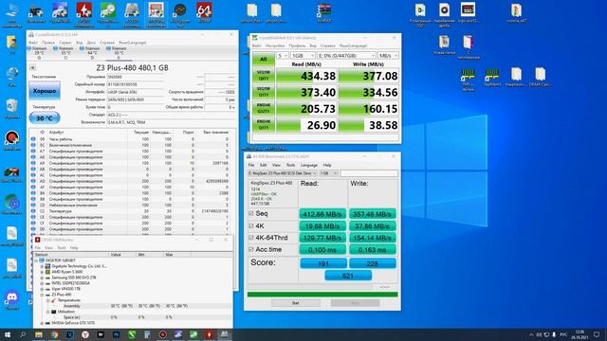
Task: Open the Файл menu in CrystalDiskInfo
Action: tap(33, 43)
